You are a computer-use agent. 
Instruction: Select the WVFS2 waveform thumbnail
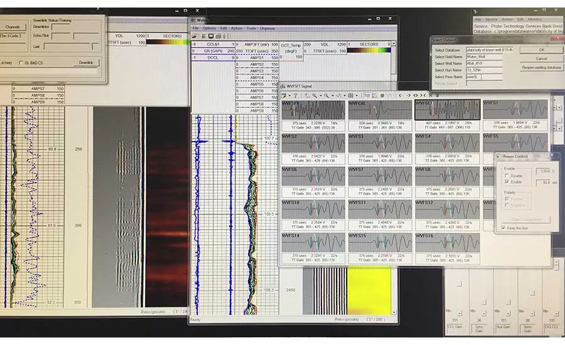[313, 143]
